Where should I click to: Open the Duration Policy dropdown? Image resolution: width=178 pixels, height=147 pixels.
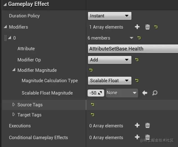(x=110, y=16)
